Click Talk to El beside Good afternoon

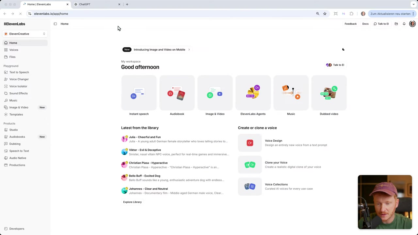click(335, 65)
